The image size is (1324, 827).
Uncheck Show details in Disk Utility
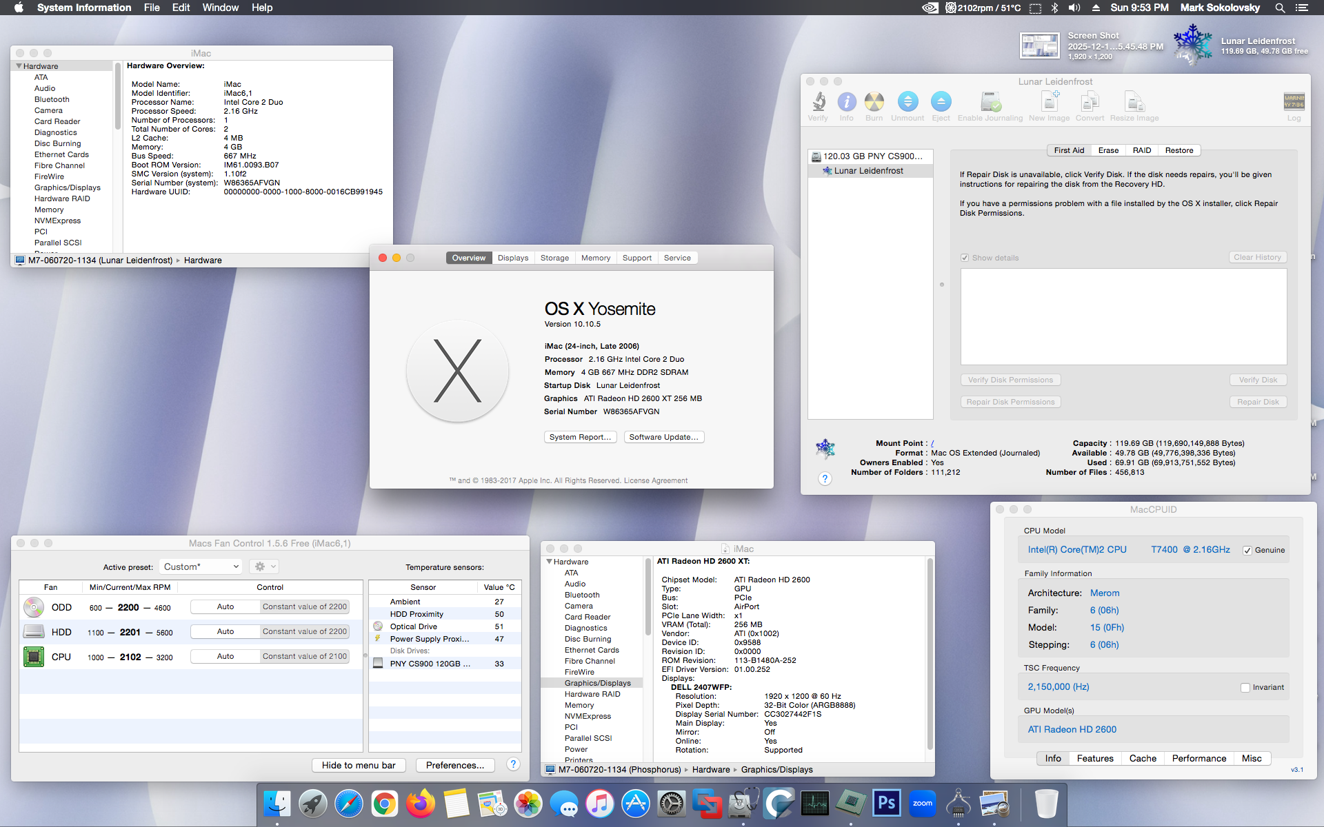tap(965, 257)
